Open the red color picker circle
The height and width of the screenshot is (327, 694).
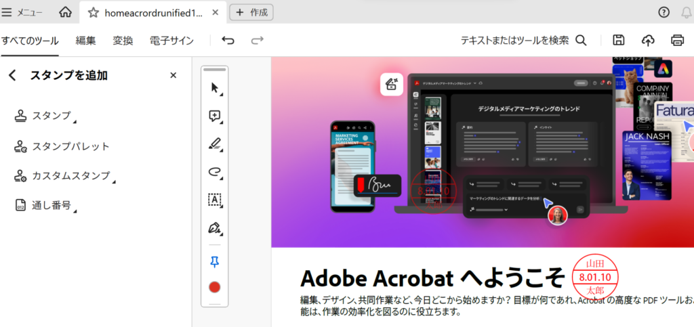click(x=215, y=287)
